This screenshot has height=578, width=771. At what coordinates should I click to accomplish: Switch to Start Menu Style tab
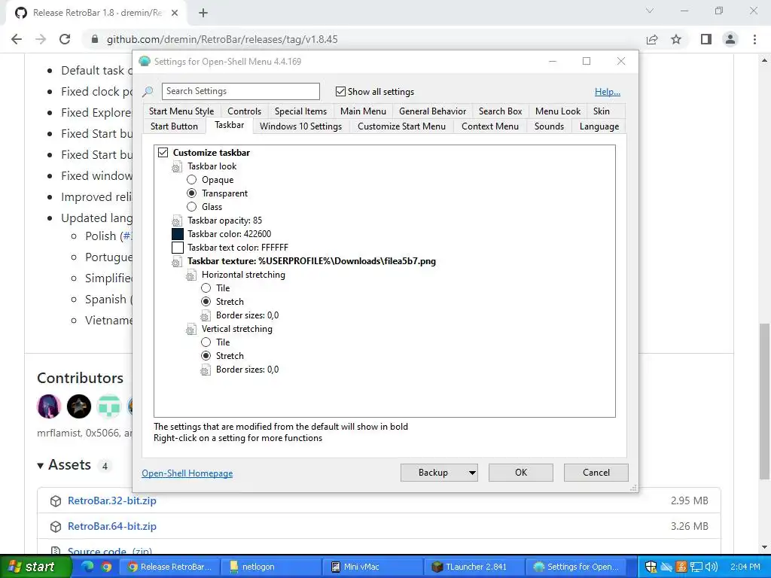(x=181, y=111)
